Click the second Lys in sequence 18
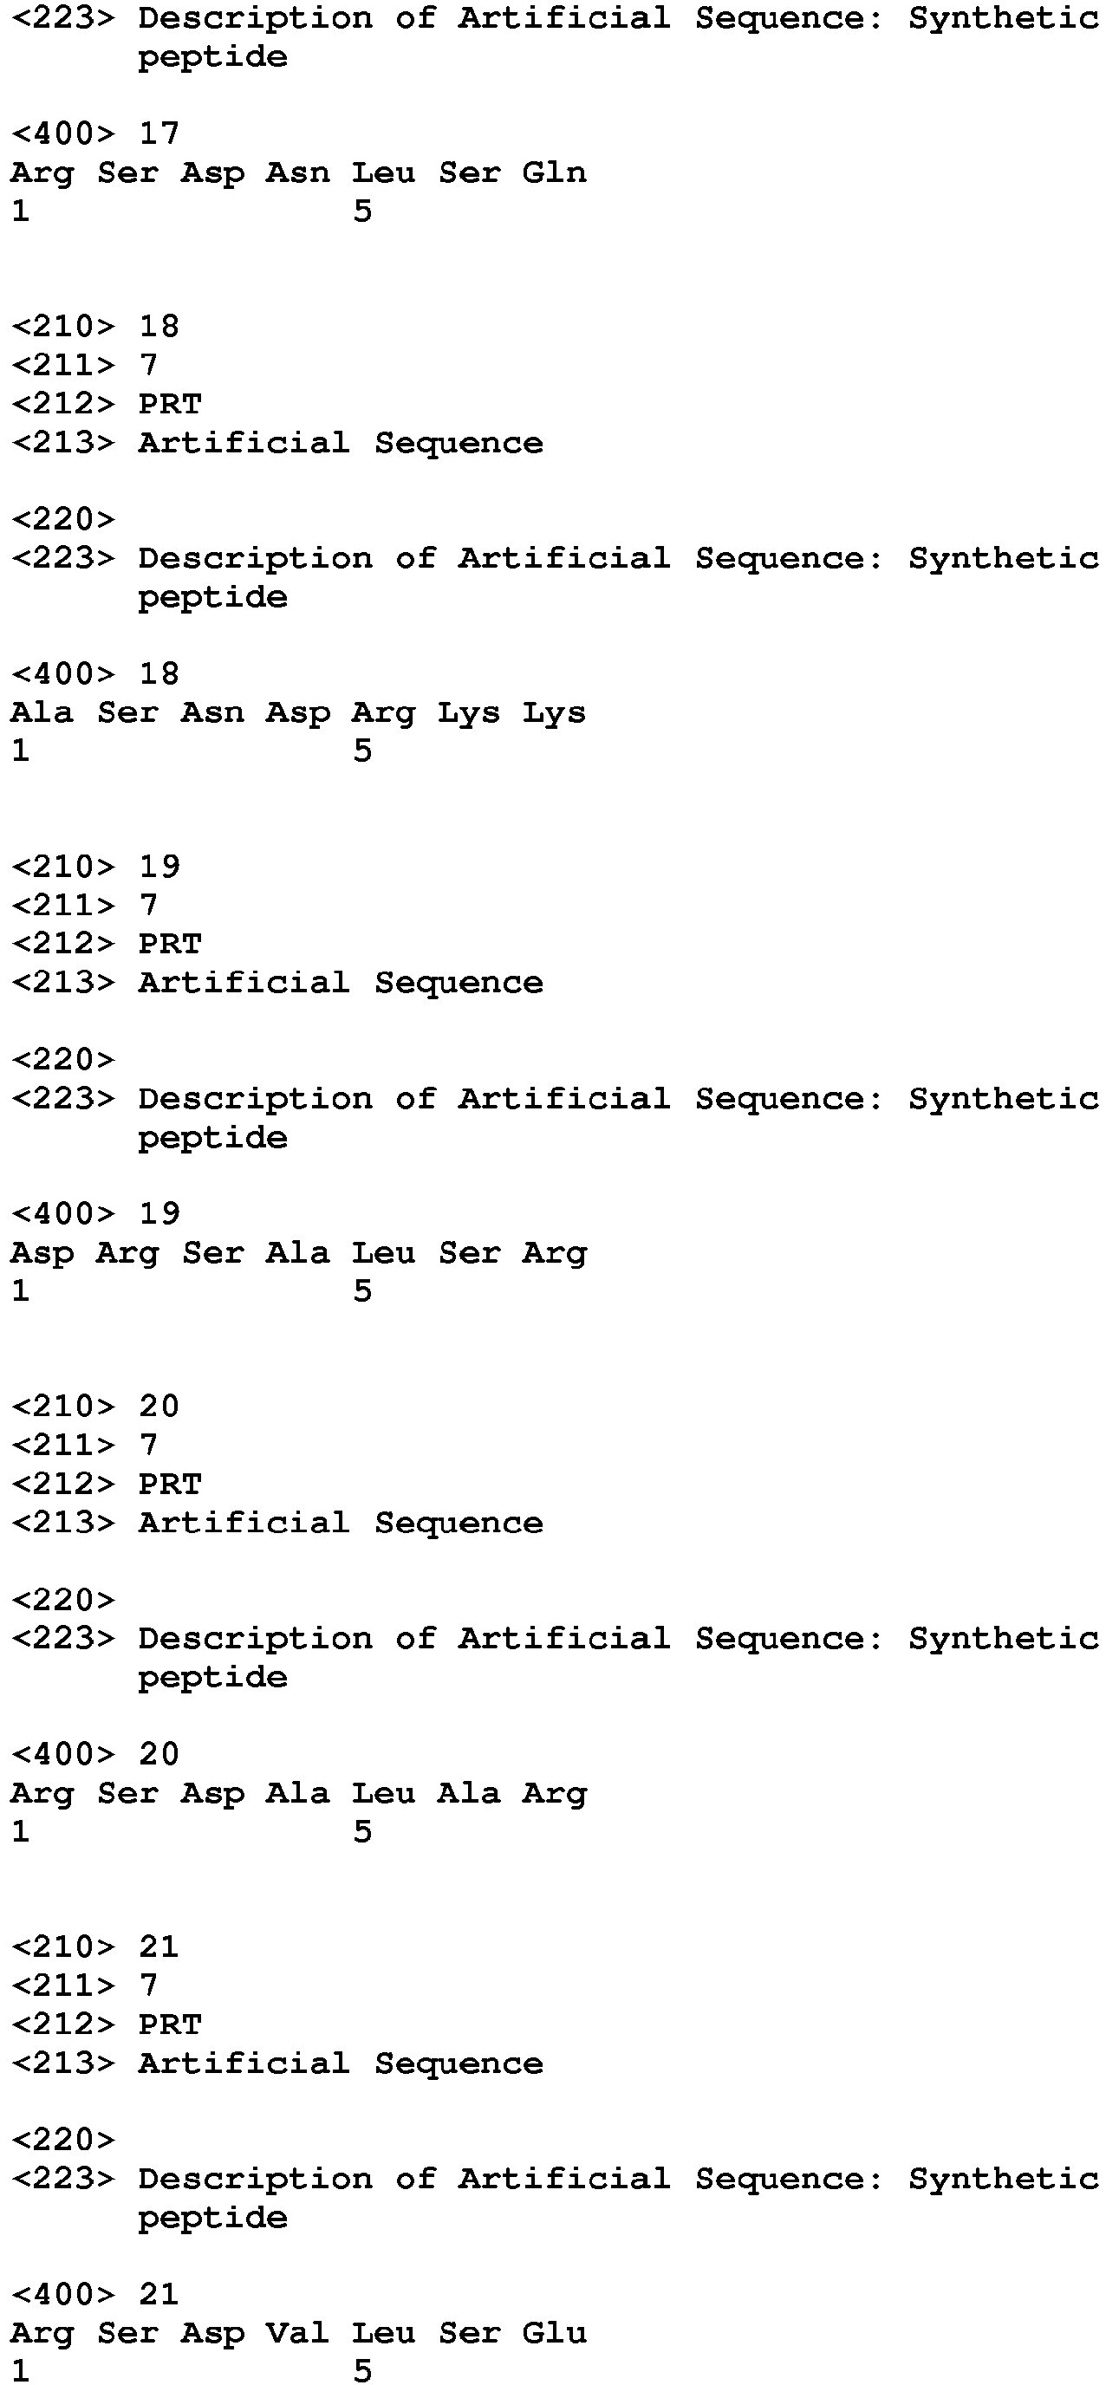Image resolution: width=1106 pixels, height=2385 pixels. (554, 713)
